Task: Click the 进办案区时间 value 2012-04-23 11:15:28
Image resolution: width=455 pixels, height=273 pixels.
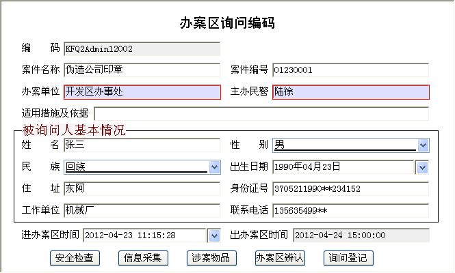Action: [x=130, y=235]
